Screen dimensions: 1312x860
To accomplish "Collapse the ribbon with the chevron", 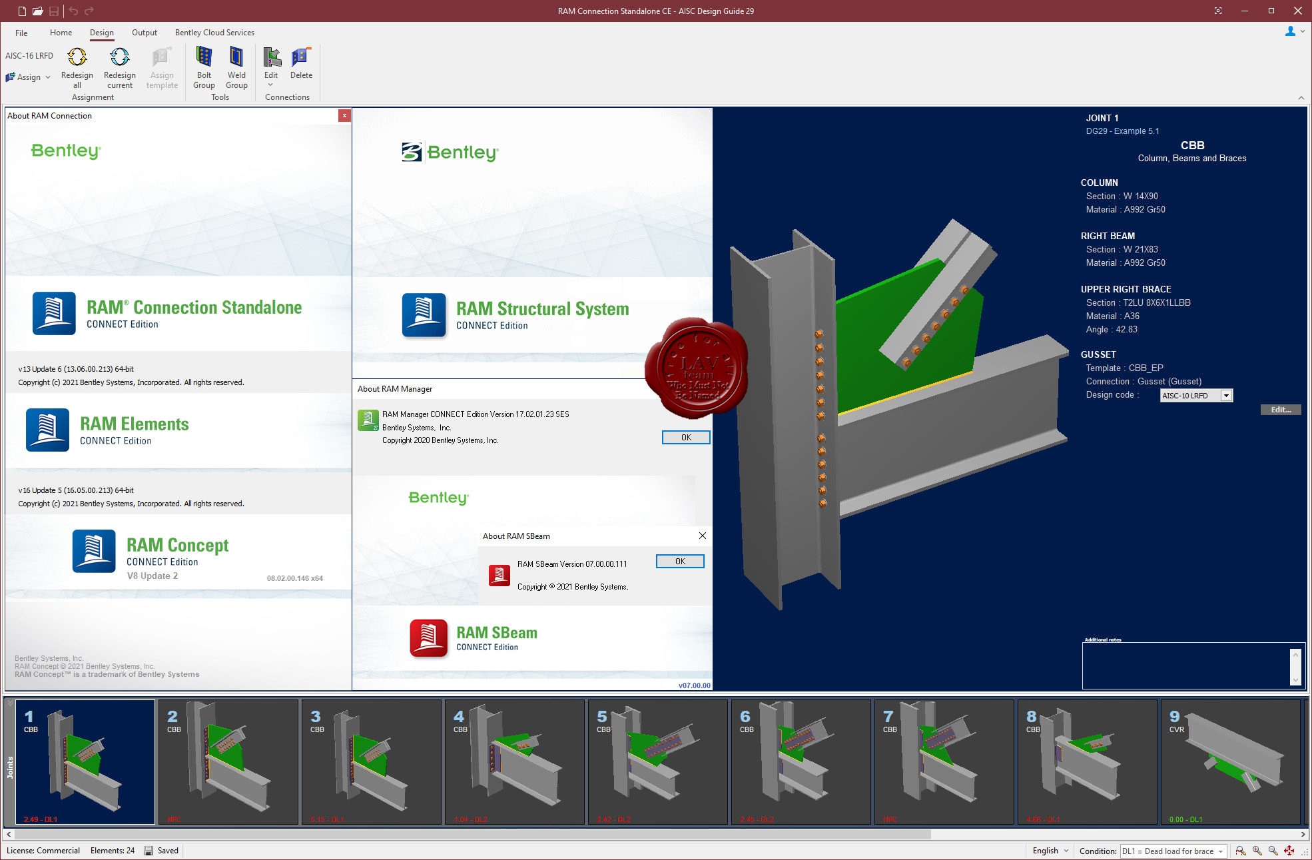I will [x=1301, y=98].
